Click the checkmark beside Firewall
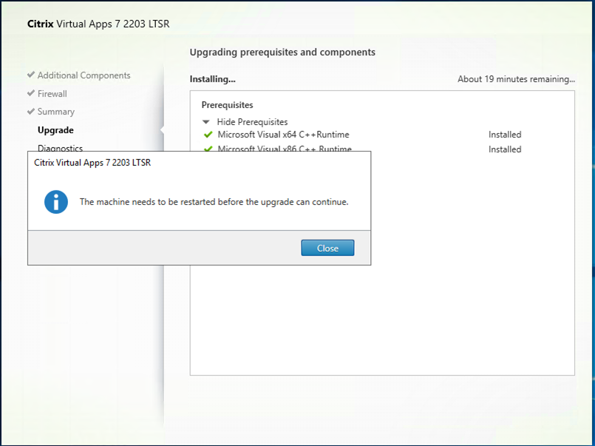 (x=31, y=93)
